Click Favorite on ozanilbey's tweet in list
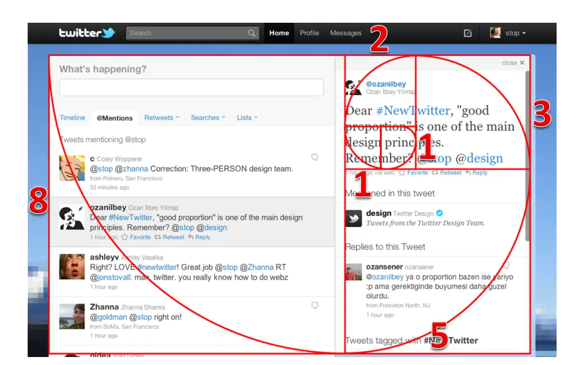This screenshot has width=581, height=365. [136, 237]
